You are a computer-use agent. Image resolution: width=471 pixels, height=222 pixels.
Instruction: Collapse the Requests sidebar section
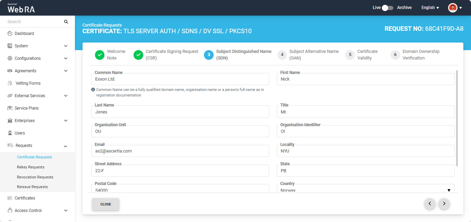pyautogui.click(x=66, y=146)
